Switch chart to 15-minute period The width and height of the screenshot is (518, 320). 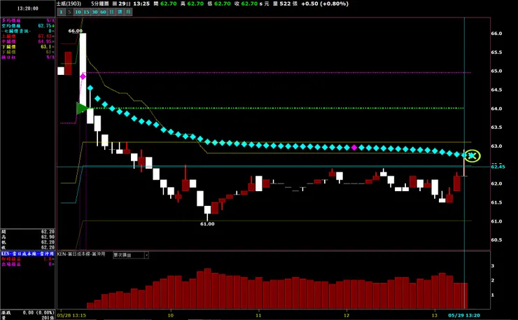tap(86, 12)
